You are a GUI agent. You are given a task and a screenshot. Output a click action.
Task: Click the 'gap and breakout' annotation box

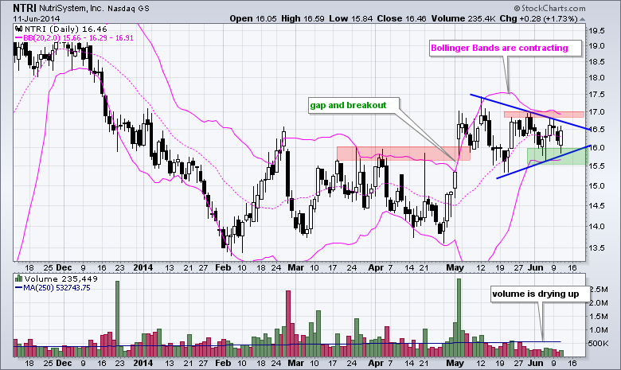[354, 105]
